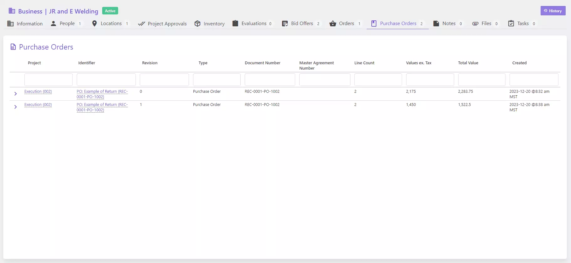
Task: Select the 2,283.75 total value cell
Action: pos(466,92)
